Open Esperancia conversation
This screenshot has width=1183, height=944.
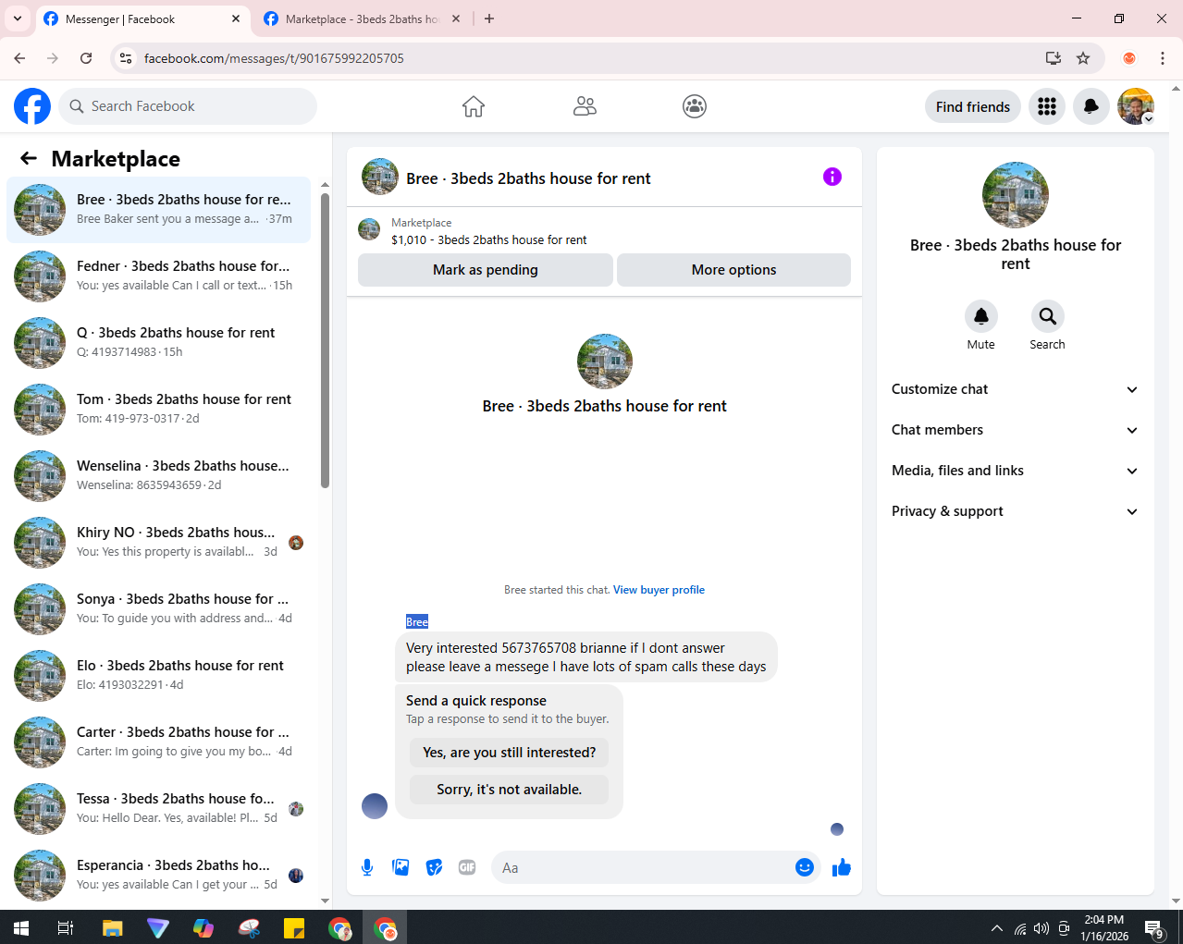(x=159, y=876)
